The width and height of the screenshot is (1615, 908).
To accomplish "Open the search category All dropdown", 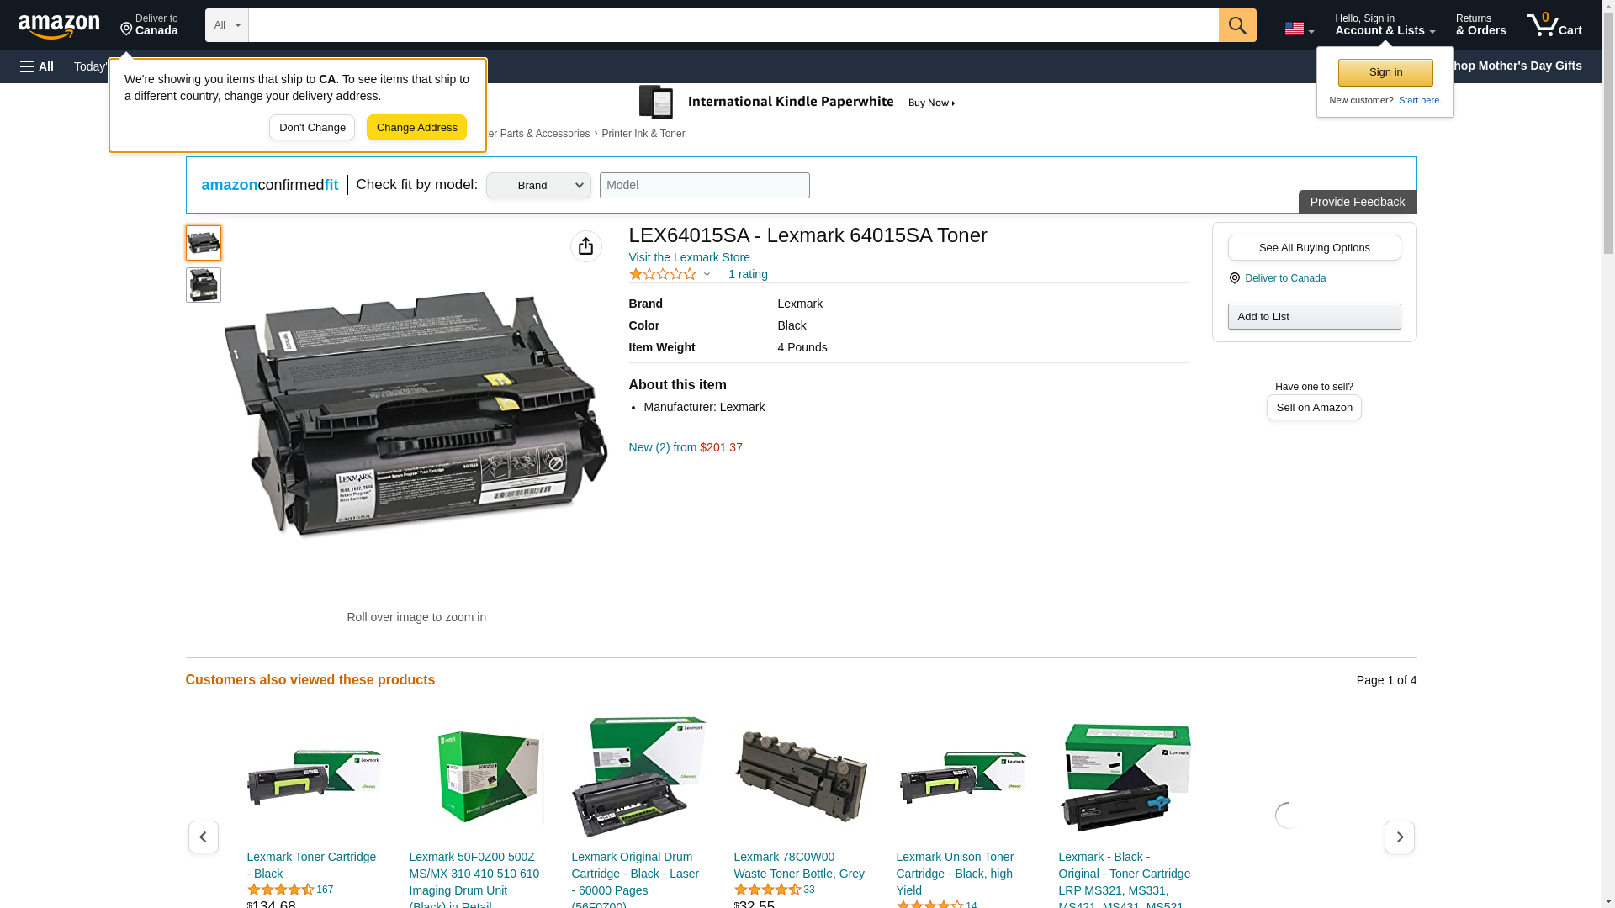I will [x=227, y=25].
